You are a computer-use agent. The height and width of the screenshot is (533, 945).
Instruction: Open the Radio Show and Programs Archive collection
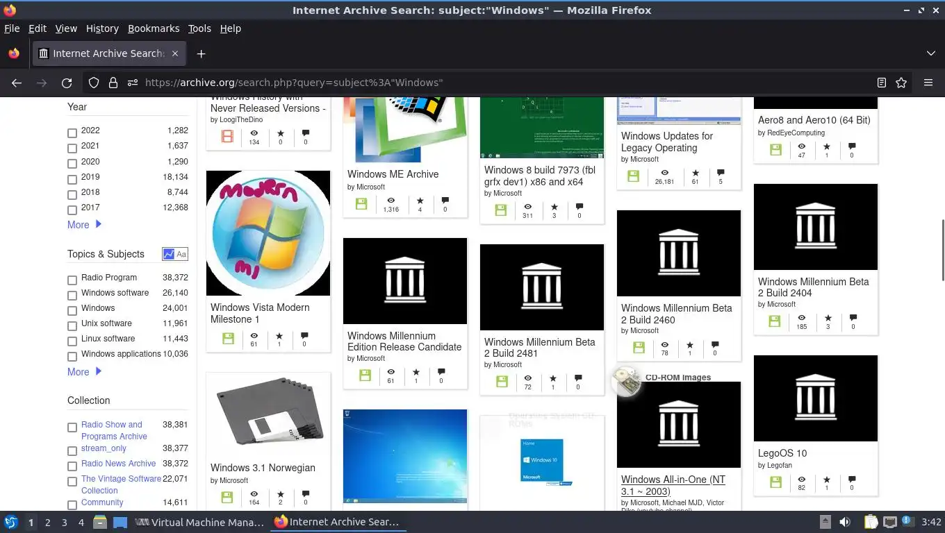coord(114,430)
